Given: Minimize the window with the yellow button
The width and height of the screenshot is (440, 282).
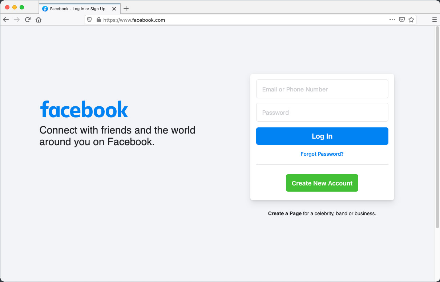Looking at the screenshot, I should (15, 7).
